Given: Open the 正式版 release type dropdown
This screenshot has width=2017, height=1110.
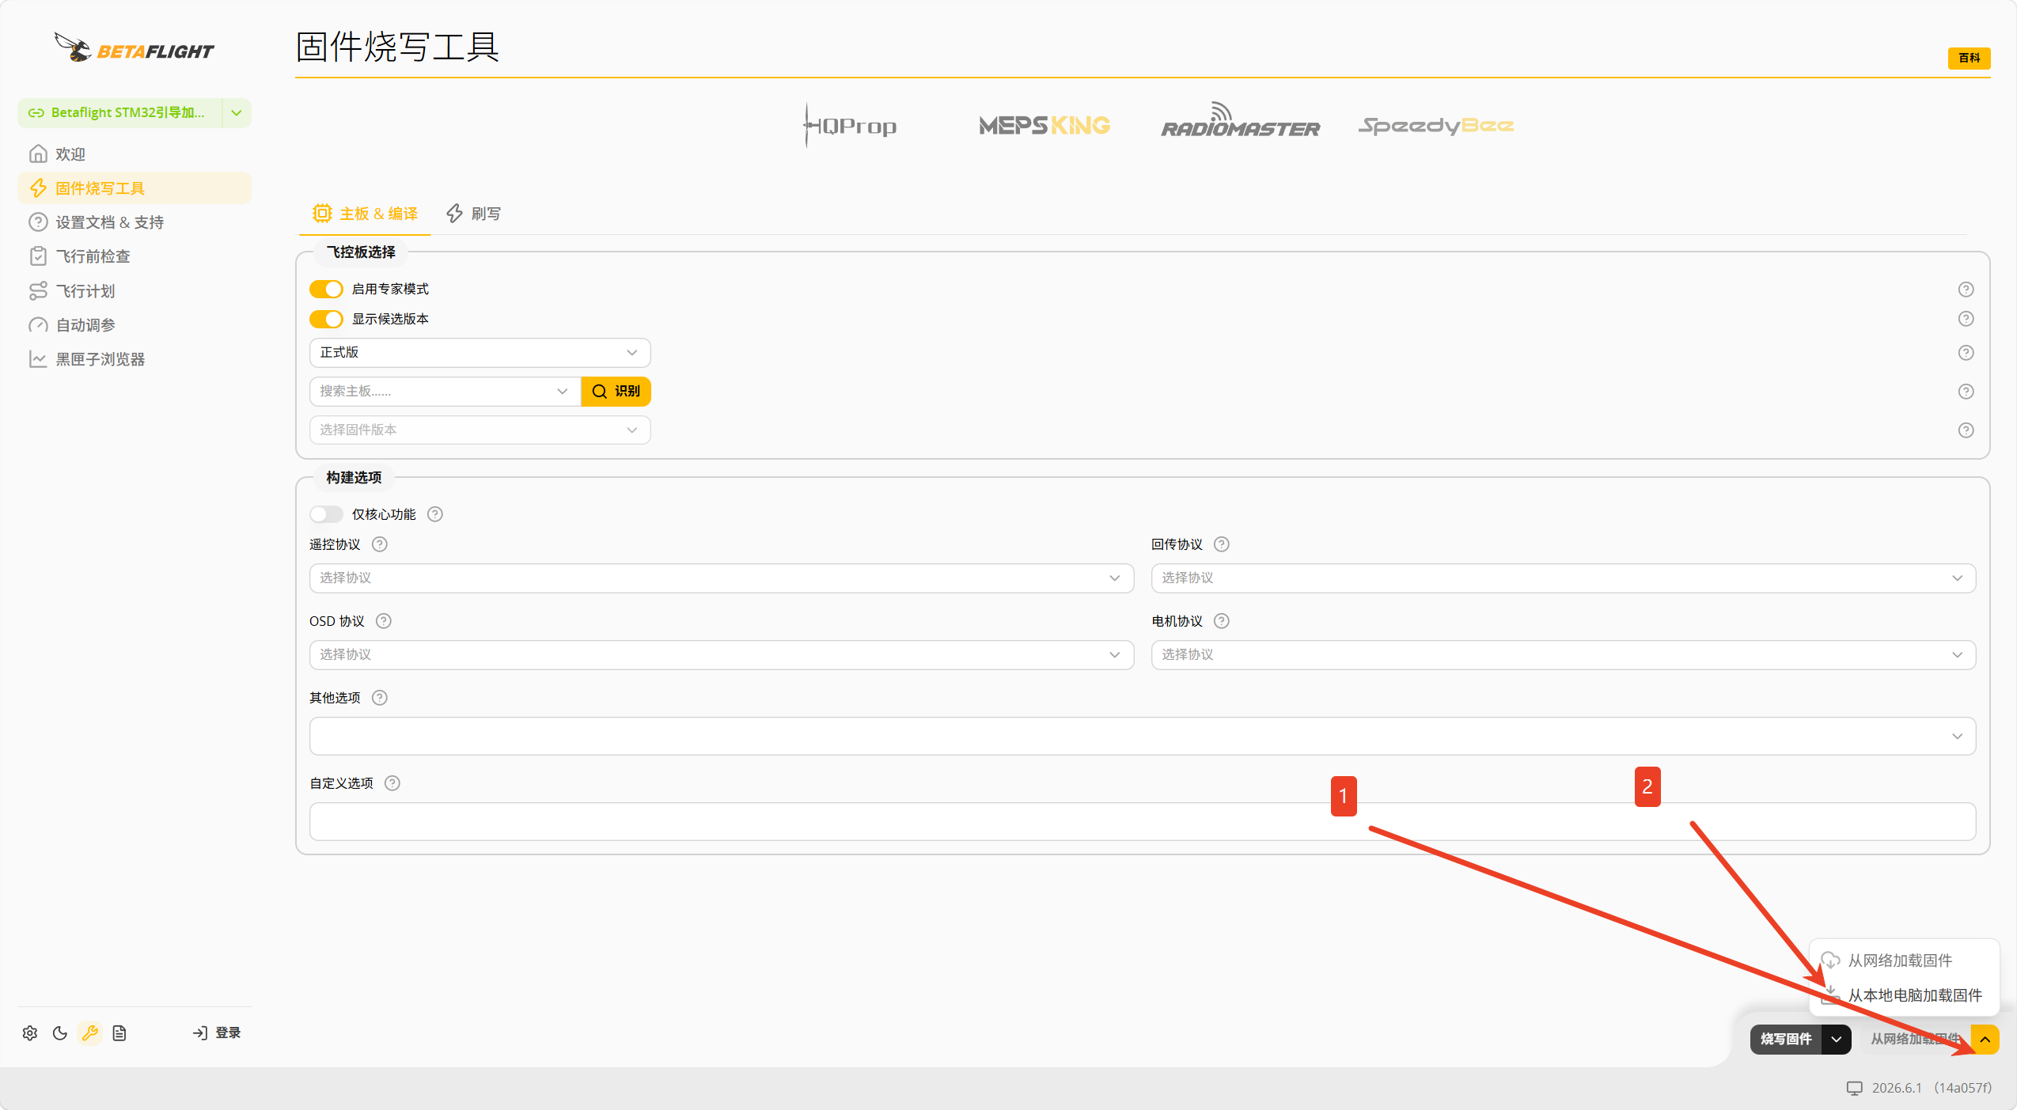Looking at the screenshot, I should point(480,352).
